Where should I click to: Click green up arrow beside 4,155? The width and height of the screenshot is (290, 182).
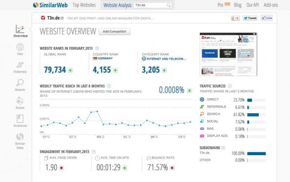(x=115, y=70)
